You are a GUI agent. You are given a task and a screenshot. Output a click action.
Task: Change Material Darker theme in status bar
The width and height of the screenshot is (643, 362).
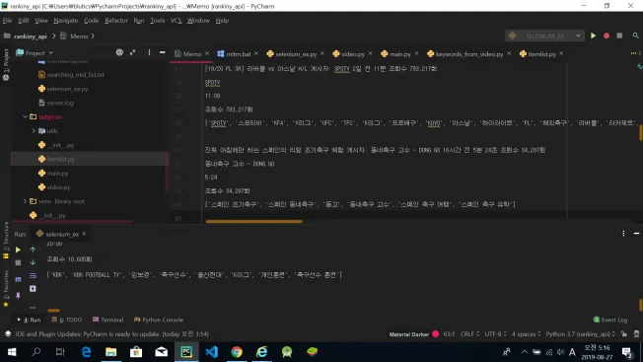[414, 334]
